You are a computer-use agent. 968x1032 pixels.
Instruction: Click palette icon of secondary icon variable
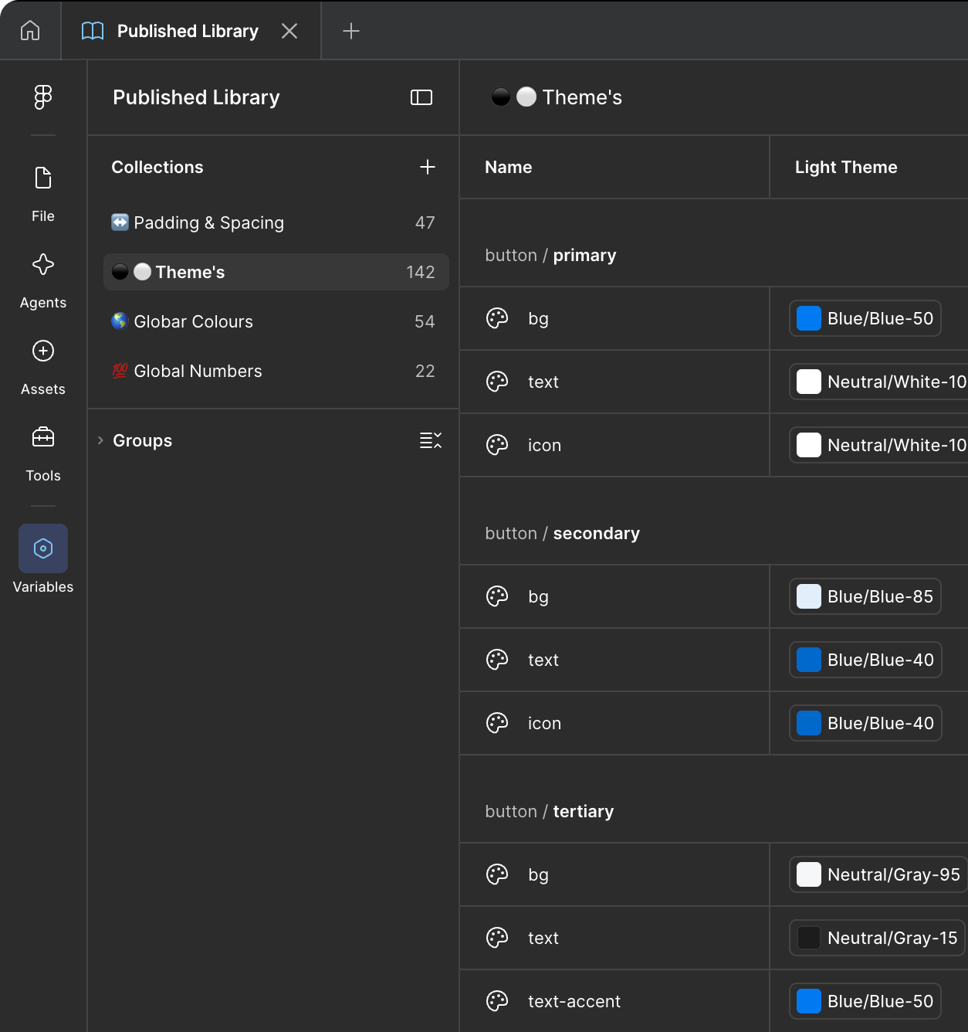(497, 723)
